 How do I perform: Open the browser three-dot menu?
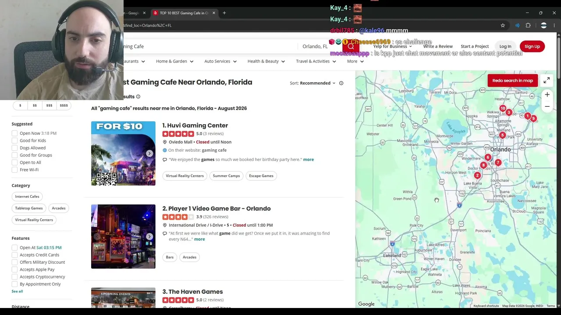click(554, 25)
